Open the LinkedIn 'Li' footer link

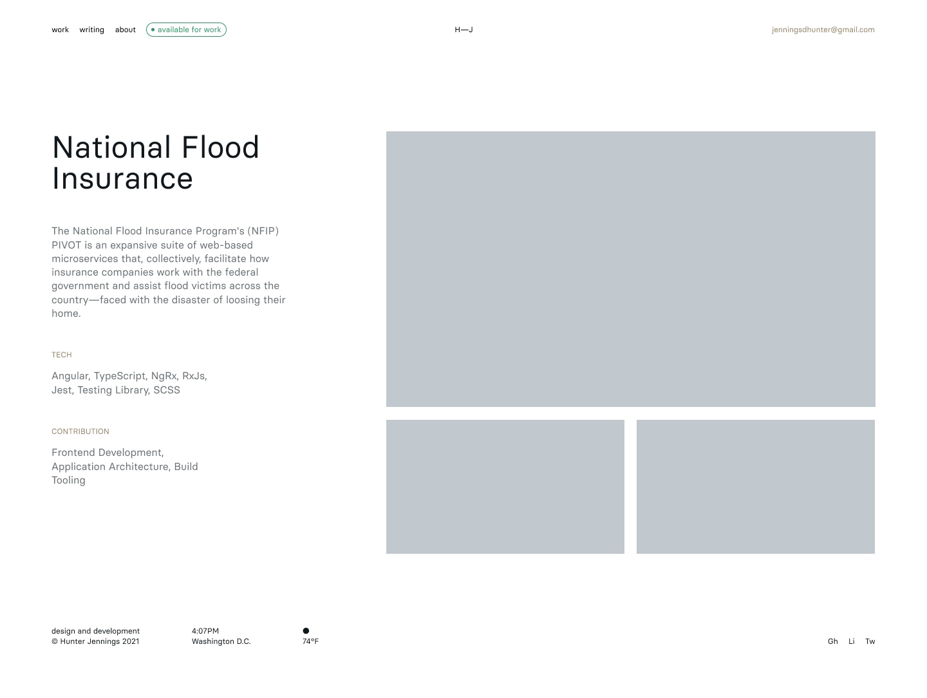851,641
